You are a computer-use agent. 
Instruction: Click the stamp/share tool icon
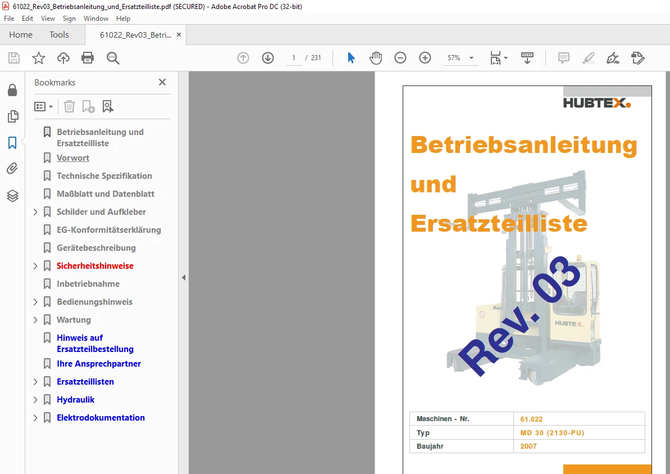[637, 58]
